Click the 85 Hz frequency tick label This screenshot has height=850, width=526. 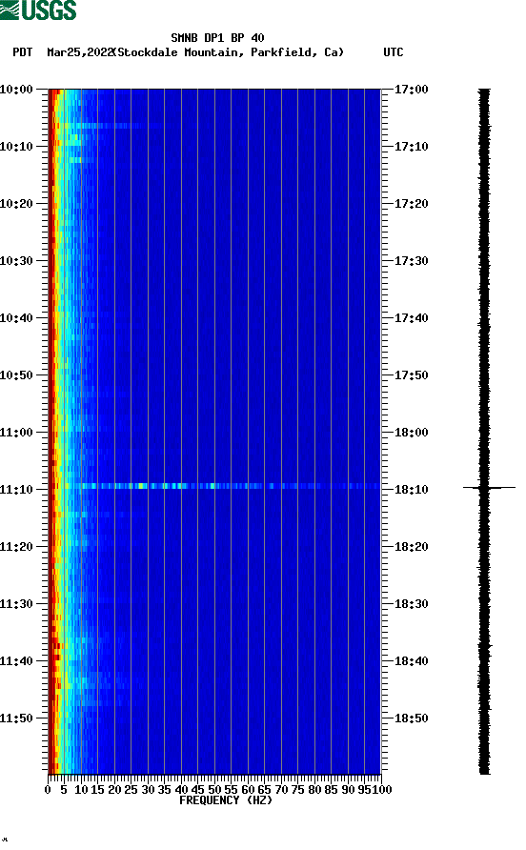pos(331,790)
